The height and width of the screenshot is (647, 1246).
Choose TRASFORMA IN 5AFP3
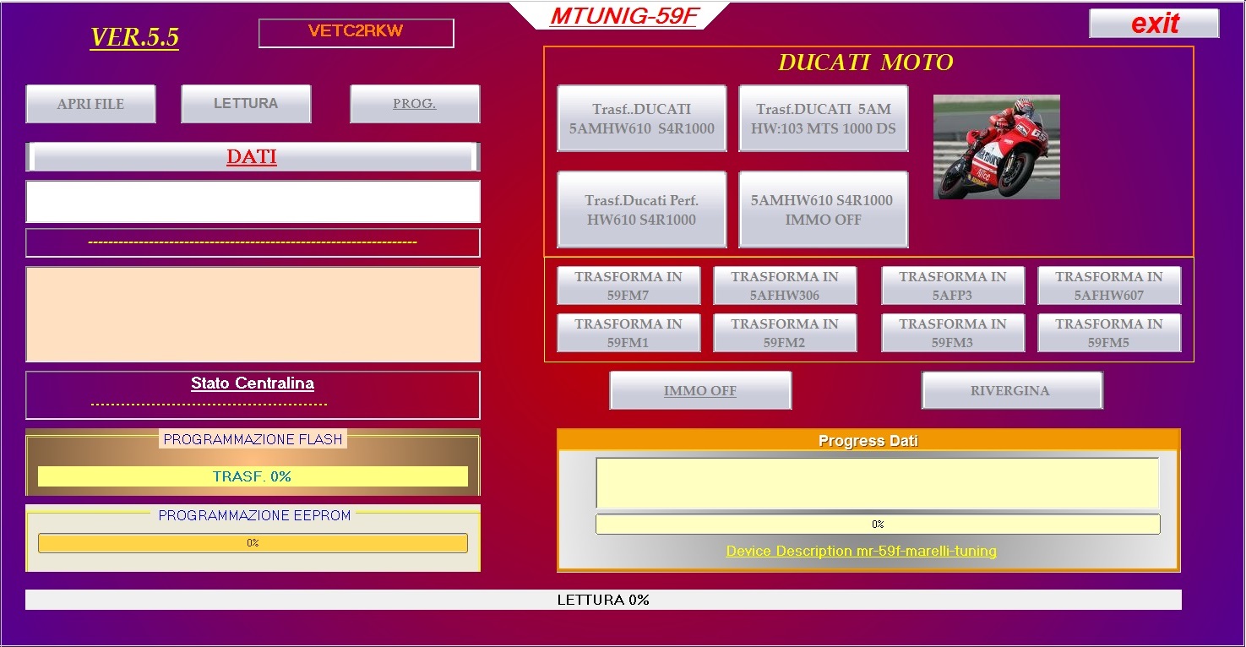[953, 285]
